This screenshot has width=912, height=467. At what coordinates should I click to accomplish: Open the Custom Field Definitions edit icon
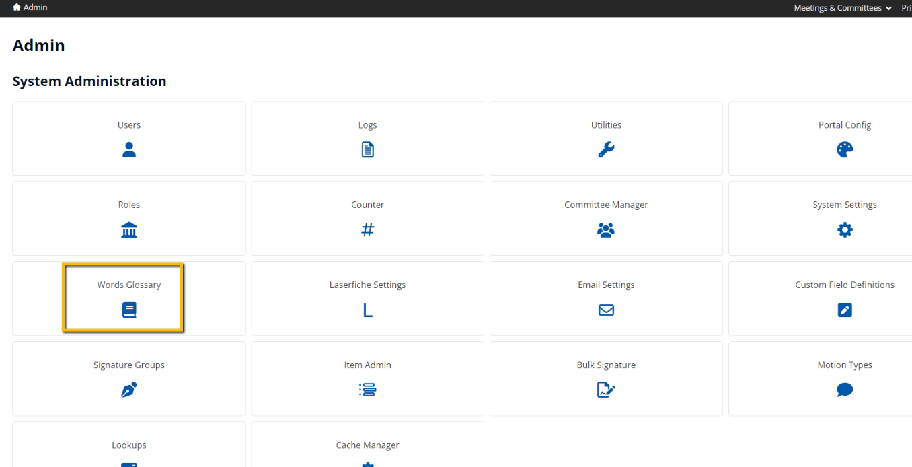845,310
